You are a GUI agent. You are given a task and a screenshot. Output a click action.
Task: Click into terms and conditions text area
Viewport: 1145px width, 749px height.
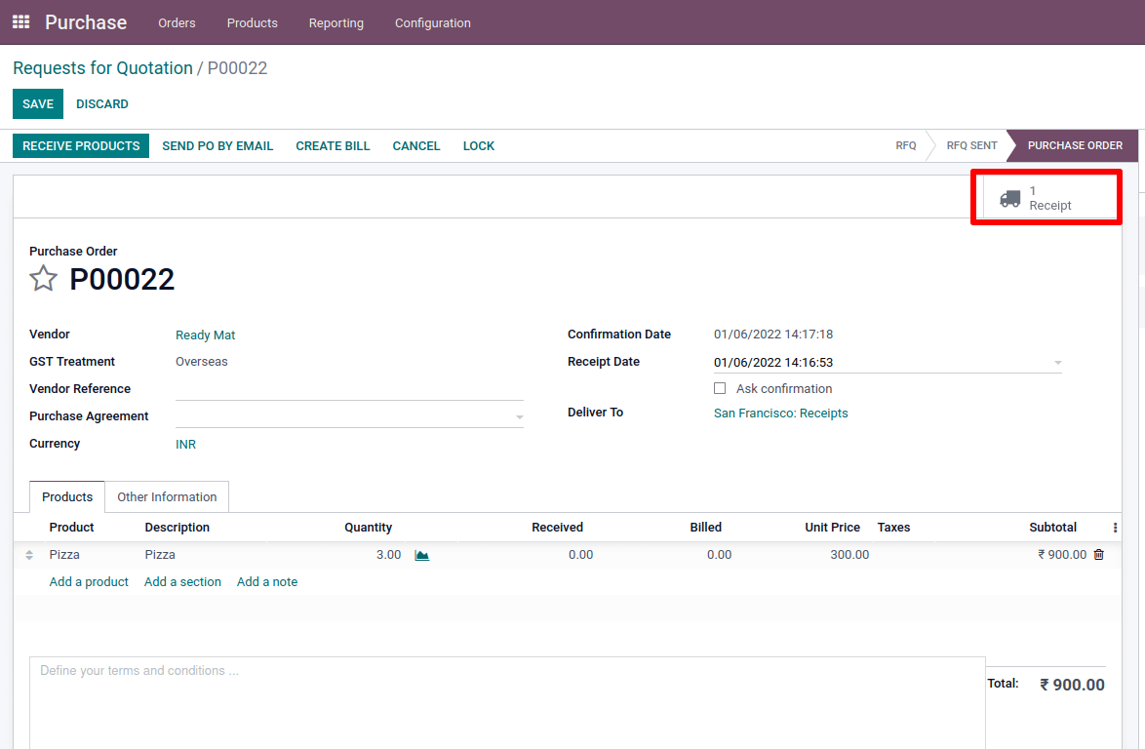[x=507, y=702]
